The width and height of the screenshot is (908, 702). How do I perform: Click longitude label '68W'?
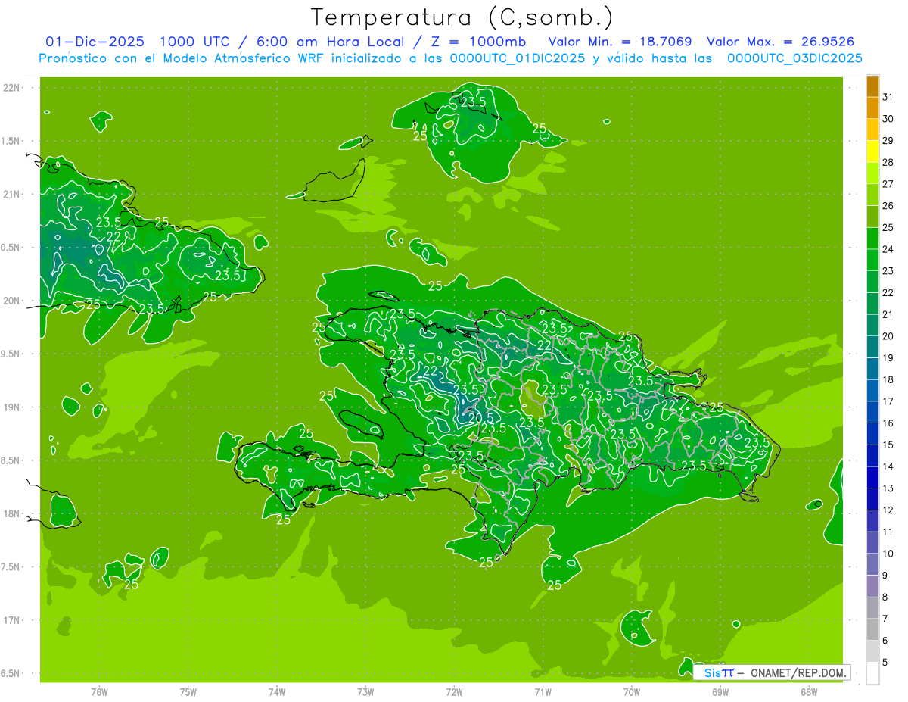[x=809, y=691]
